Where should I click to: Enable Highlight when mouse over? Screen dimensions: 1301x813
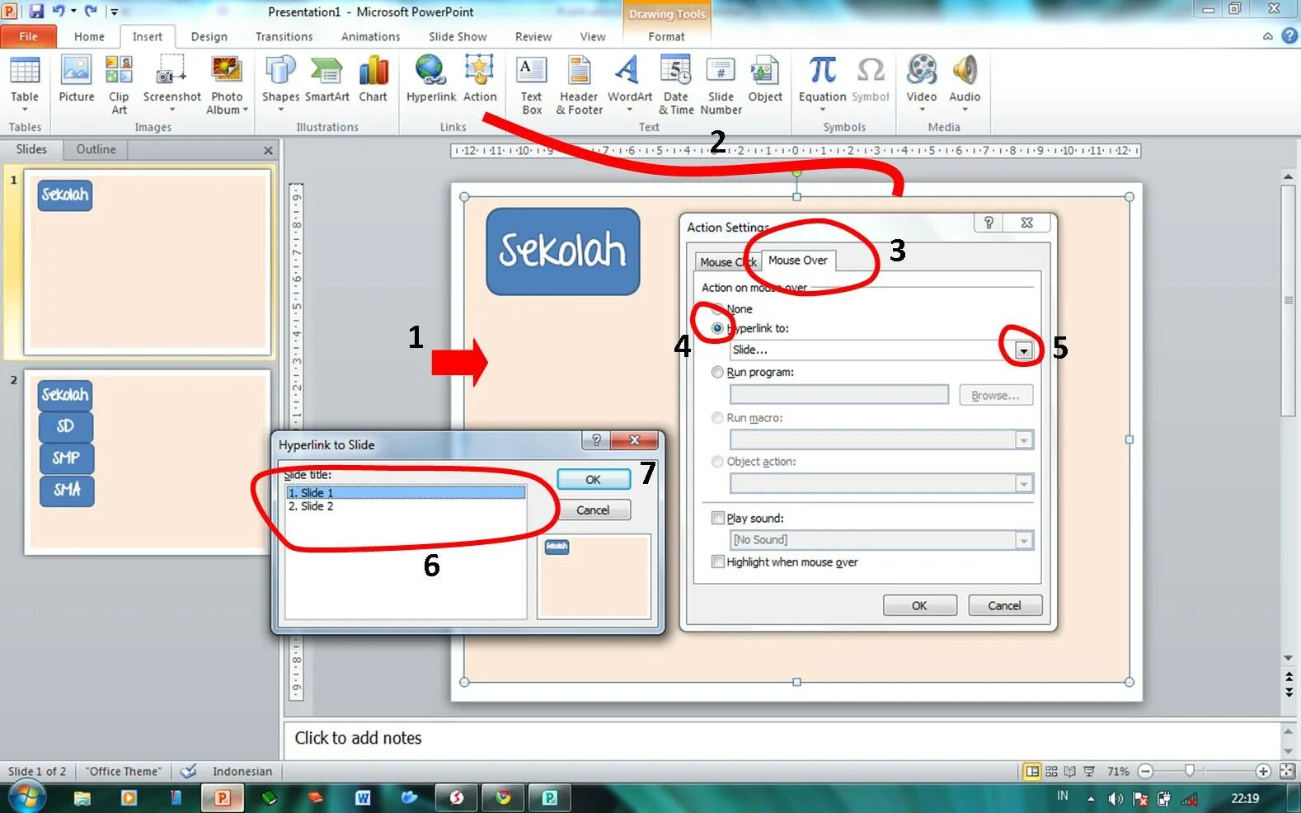[x=718, y=562]
